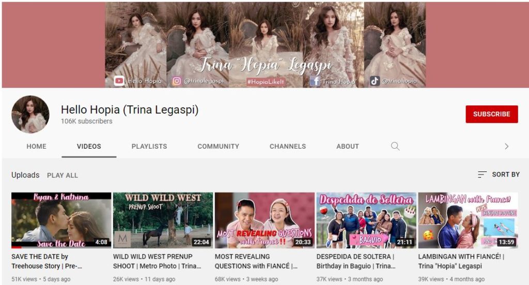
Task: Click the #HopiaLikeIt hashtag in banner
Action: point(266,82)
